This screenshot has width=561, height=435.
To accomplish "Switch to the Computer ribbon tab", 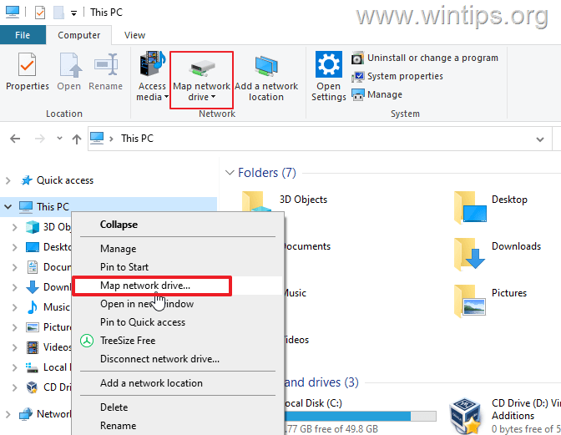I will pyautogui.click(x=78, y=35).
